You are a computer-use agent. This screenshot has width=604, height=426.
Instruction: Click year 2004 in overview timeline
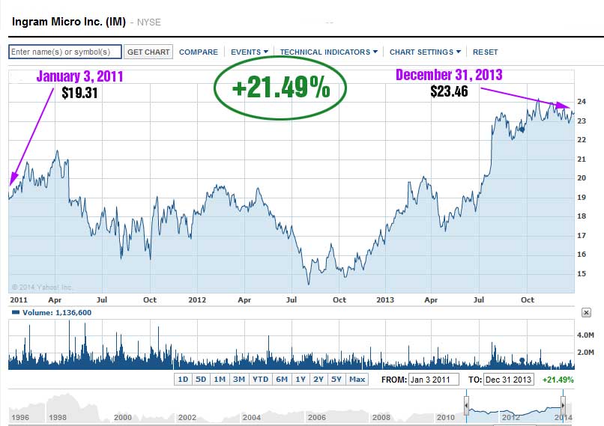[252, 417]
